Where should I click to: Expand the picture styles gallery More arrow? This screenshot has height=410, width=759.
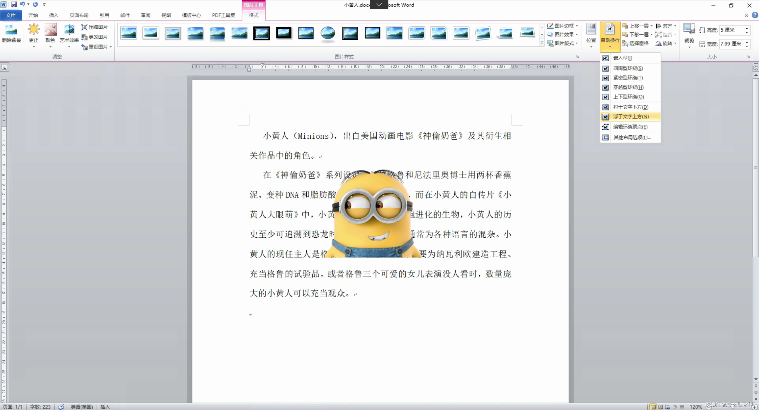pos(542,43)
